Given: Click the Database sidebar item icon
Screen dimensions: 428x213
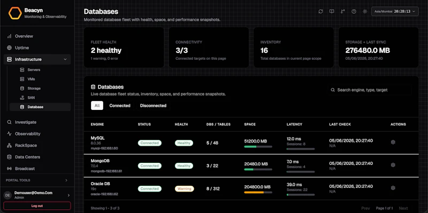Looking at the screenshot, I should click(x=22, y=107).
